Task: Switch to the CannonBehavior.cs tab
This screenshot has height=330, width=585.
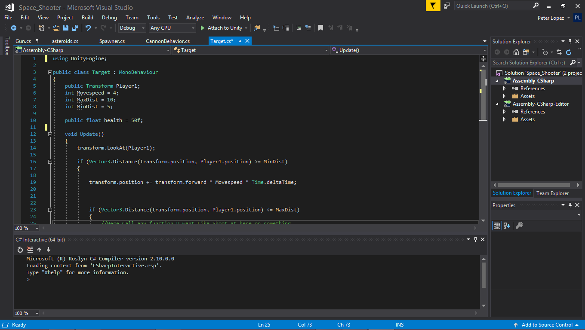Action: [x=168, y=41]
